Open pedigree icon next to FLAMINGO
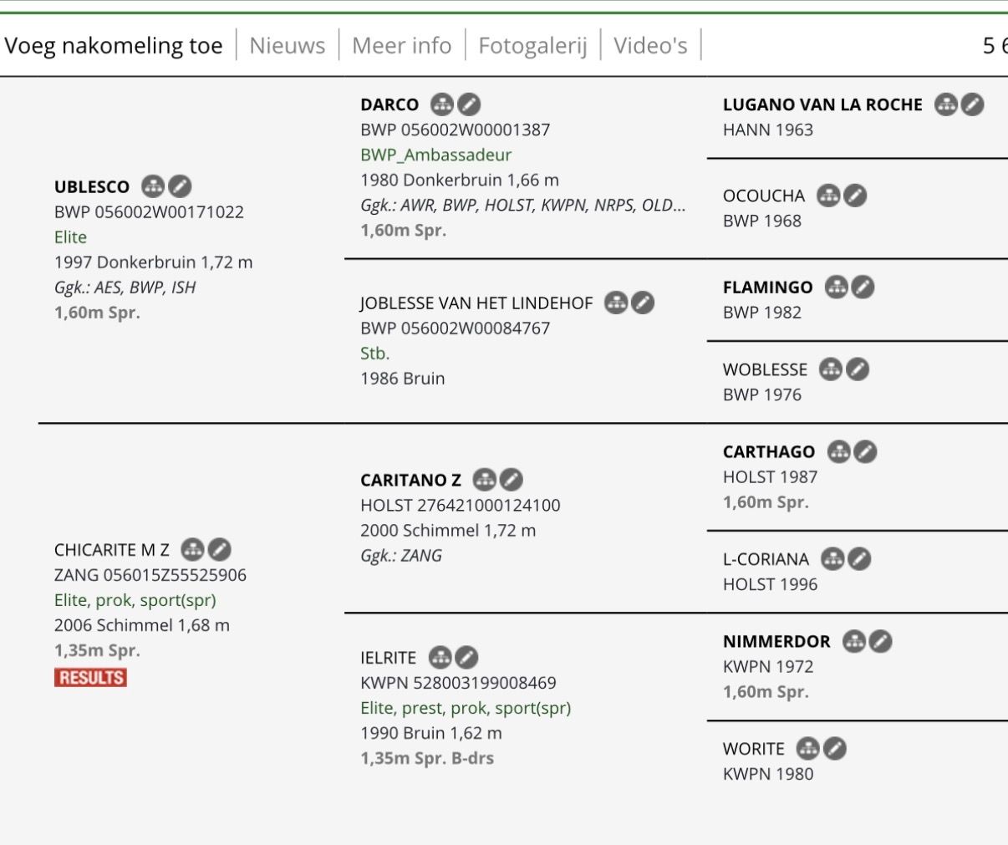 pos(837,287)
